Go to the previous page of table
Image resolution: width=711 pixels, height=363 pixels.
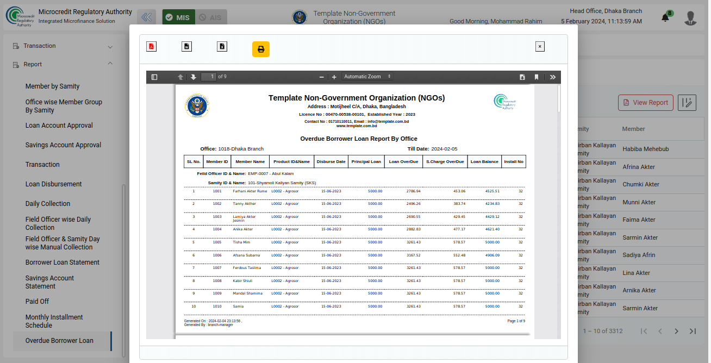[x=660, y=331]
